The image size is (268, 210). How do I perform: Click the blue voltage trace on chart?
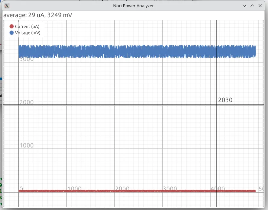point(131,52)
